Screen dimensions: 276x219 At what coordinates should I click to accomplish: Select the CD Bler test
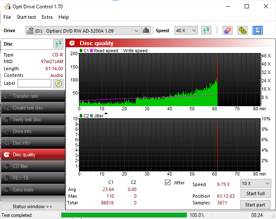[33, 166]
